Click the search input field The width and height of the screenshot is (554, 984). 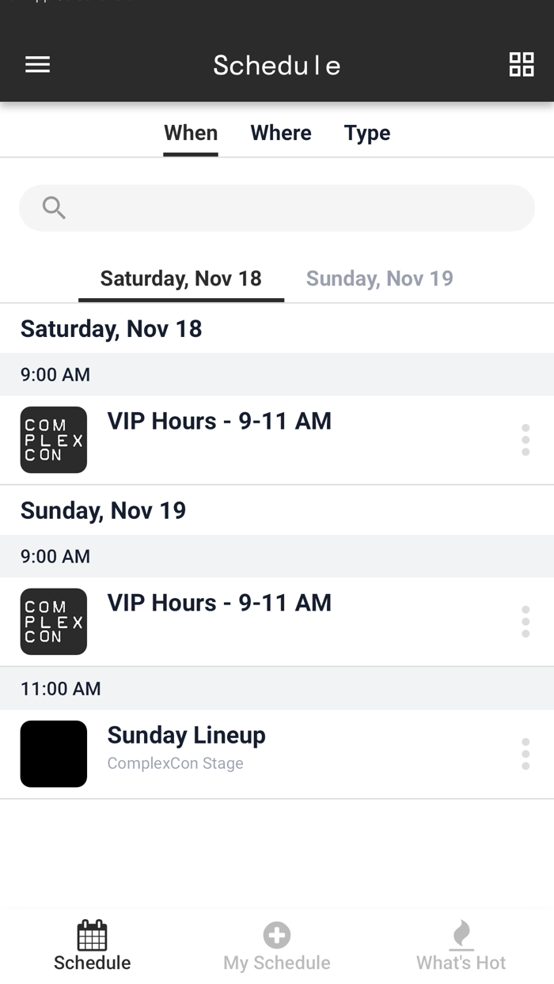click(276, 207)
